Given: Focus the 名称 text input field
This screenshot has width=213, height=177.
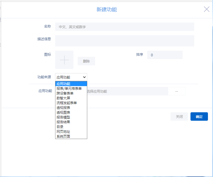Looking at the screenshot, I should pos(124,27).
